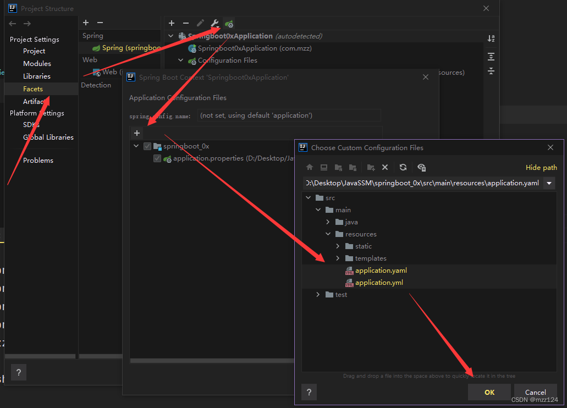Expand the test folder in file tree
Screen dimensions: 567x408
coord(318,294)
